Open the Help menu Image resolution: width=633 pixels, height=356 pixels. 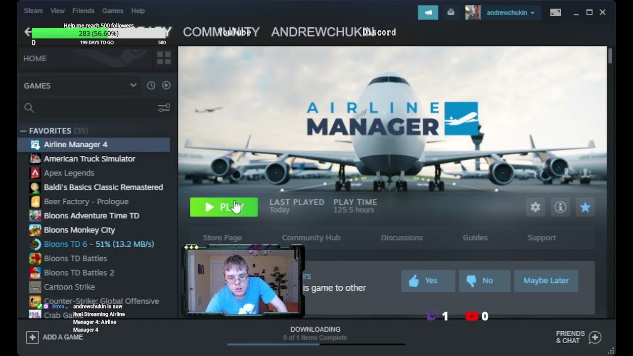pyautogui.click(x=138, y=11)
